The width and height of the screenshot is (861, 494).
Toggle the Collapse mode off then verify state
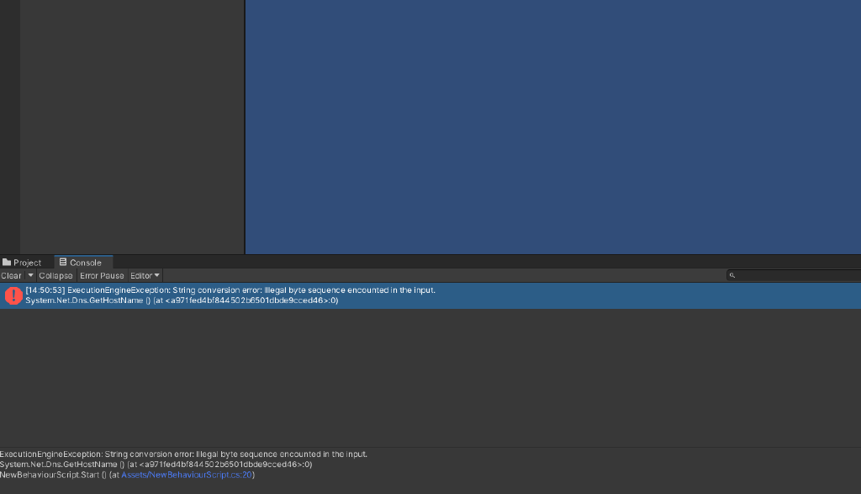click(55, 275)
